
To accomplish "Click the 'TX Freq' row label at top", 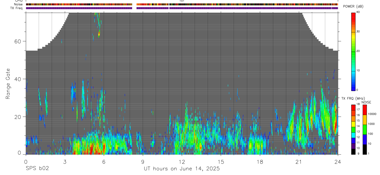I will coord(17,8).
